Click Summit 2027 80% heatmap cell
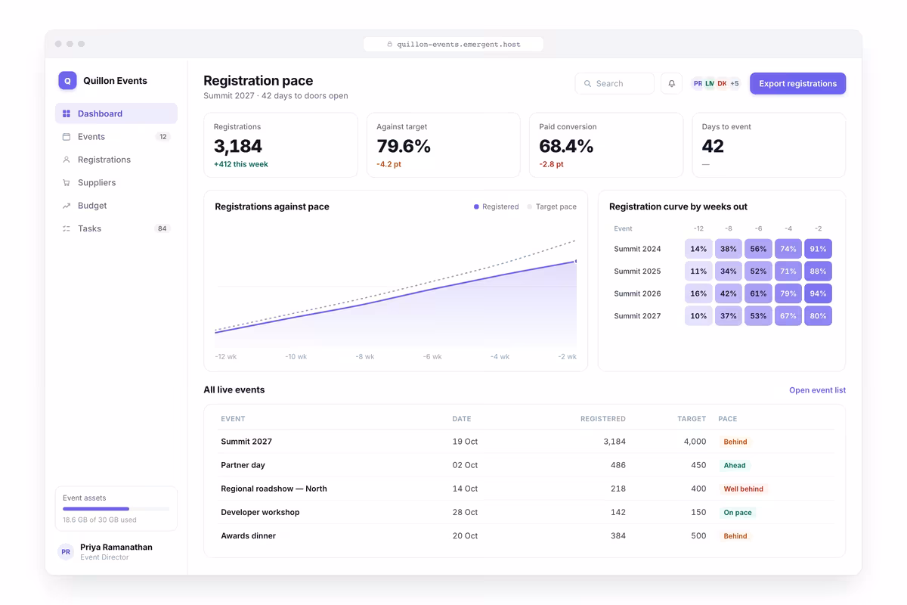Image resolution: width=907 pixels, height=605 pixels. point(818,316)
